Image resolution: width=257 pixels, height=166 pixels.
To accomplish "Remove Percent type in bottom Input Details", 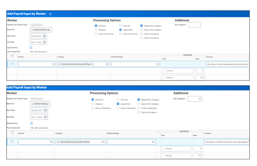I will click(164, 156).
